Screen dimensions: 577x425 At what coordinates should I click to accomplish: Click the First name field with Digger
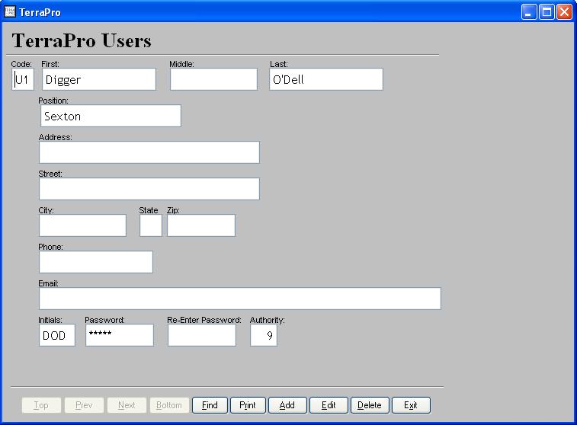[99, 79]
